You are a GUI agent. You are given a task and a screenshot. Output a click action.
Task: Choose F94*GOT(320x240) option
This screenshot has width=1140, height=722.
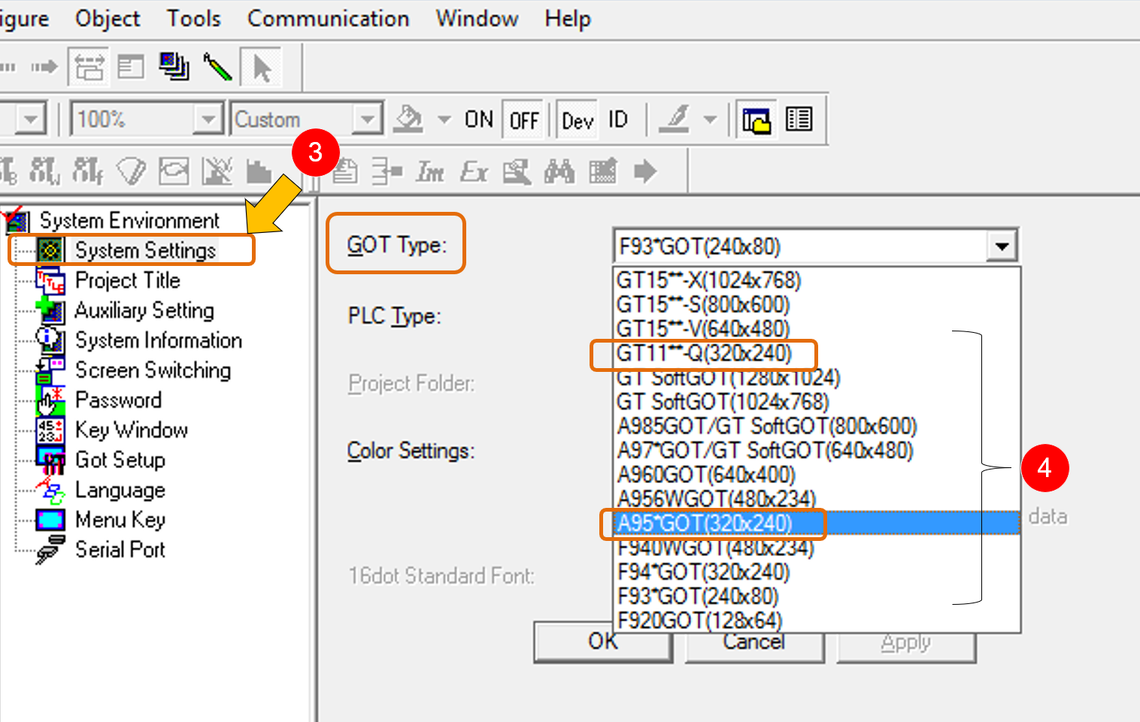(817, 572)
